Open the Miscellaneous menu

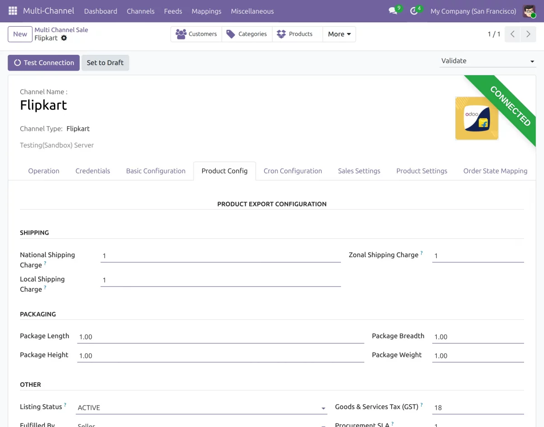(253, 11)
